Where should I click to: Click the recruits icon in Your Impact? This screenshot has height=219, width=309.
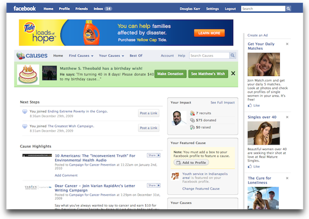coord(192,113)
